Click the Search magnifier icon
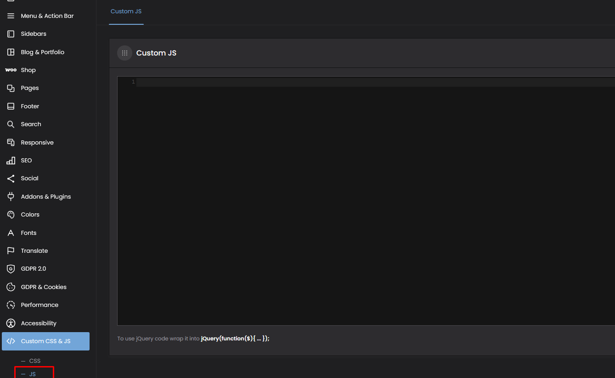The image size is (615, 378). pyautogui.click(x=11, y=124)
